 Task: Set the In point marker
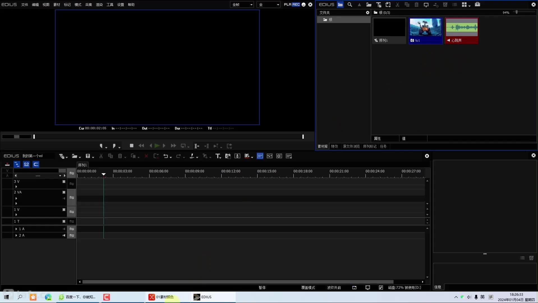[x=101, y=146]
